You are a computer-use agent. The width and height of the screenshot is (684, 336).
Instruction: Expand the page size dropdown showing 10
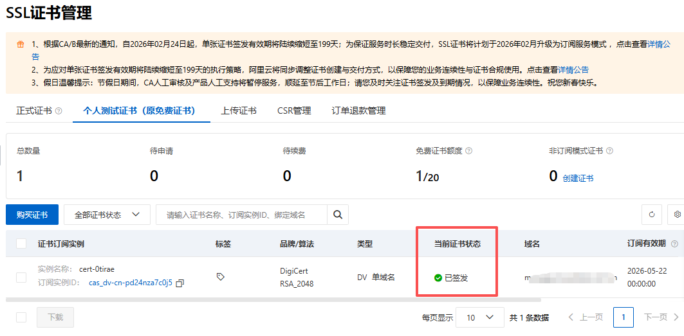click(480, 317)
